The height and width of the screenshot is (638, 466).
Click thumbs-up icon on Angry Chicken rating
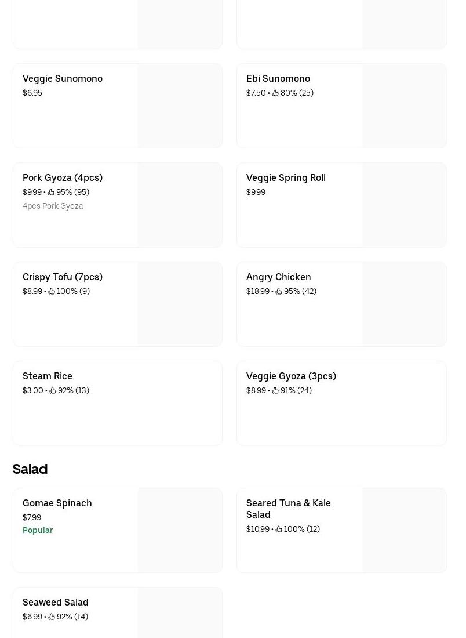(x=279, y=291)
